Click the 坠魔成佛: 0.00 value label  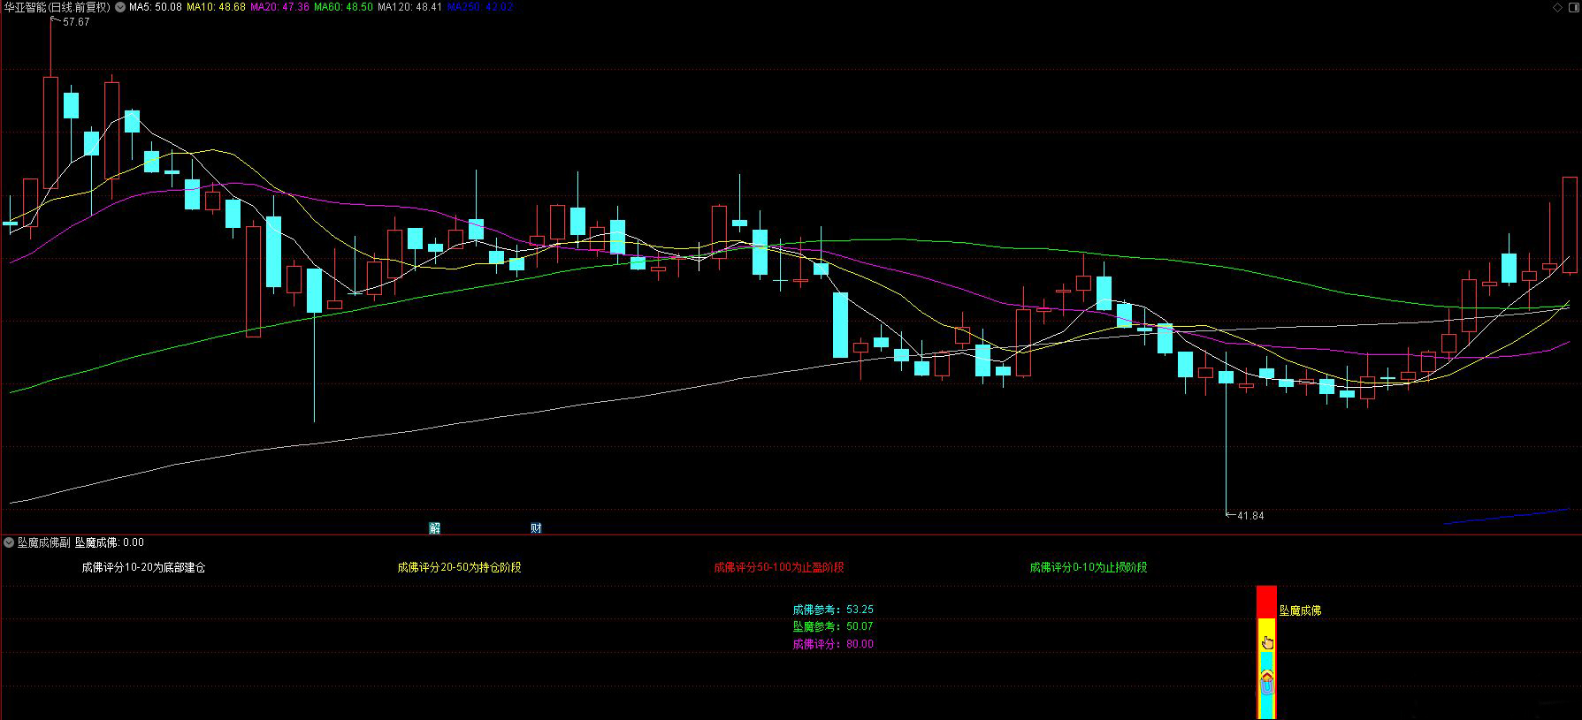coord(109,542)
